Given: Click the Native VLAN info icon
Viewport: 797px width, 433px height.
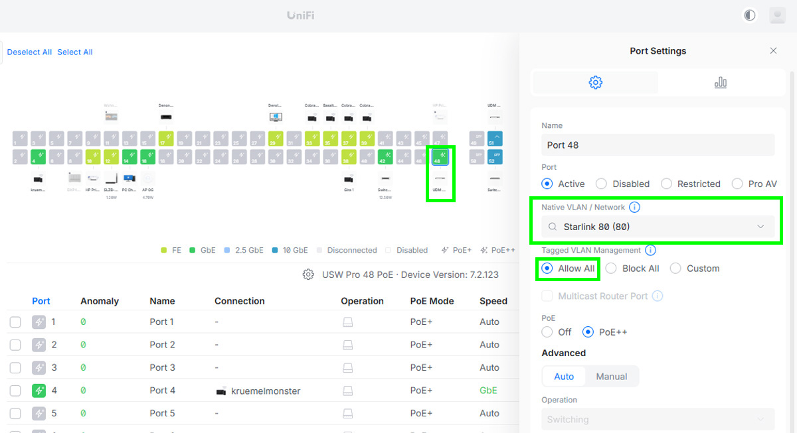Looking at the screenshot, I should click(634, 208).
